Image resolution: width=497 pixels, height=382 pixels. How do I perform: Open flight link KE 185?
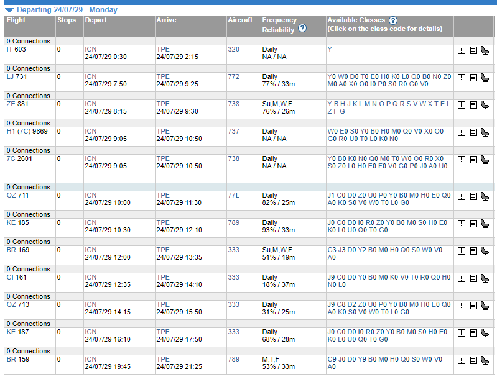point(18,222)
